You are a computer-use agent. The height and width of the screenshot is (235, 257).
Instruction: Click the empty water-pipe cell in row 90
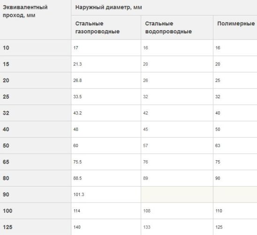[x=177, y=195]
